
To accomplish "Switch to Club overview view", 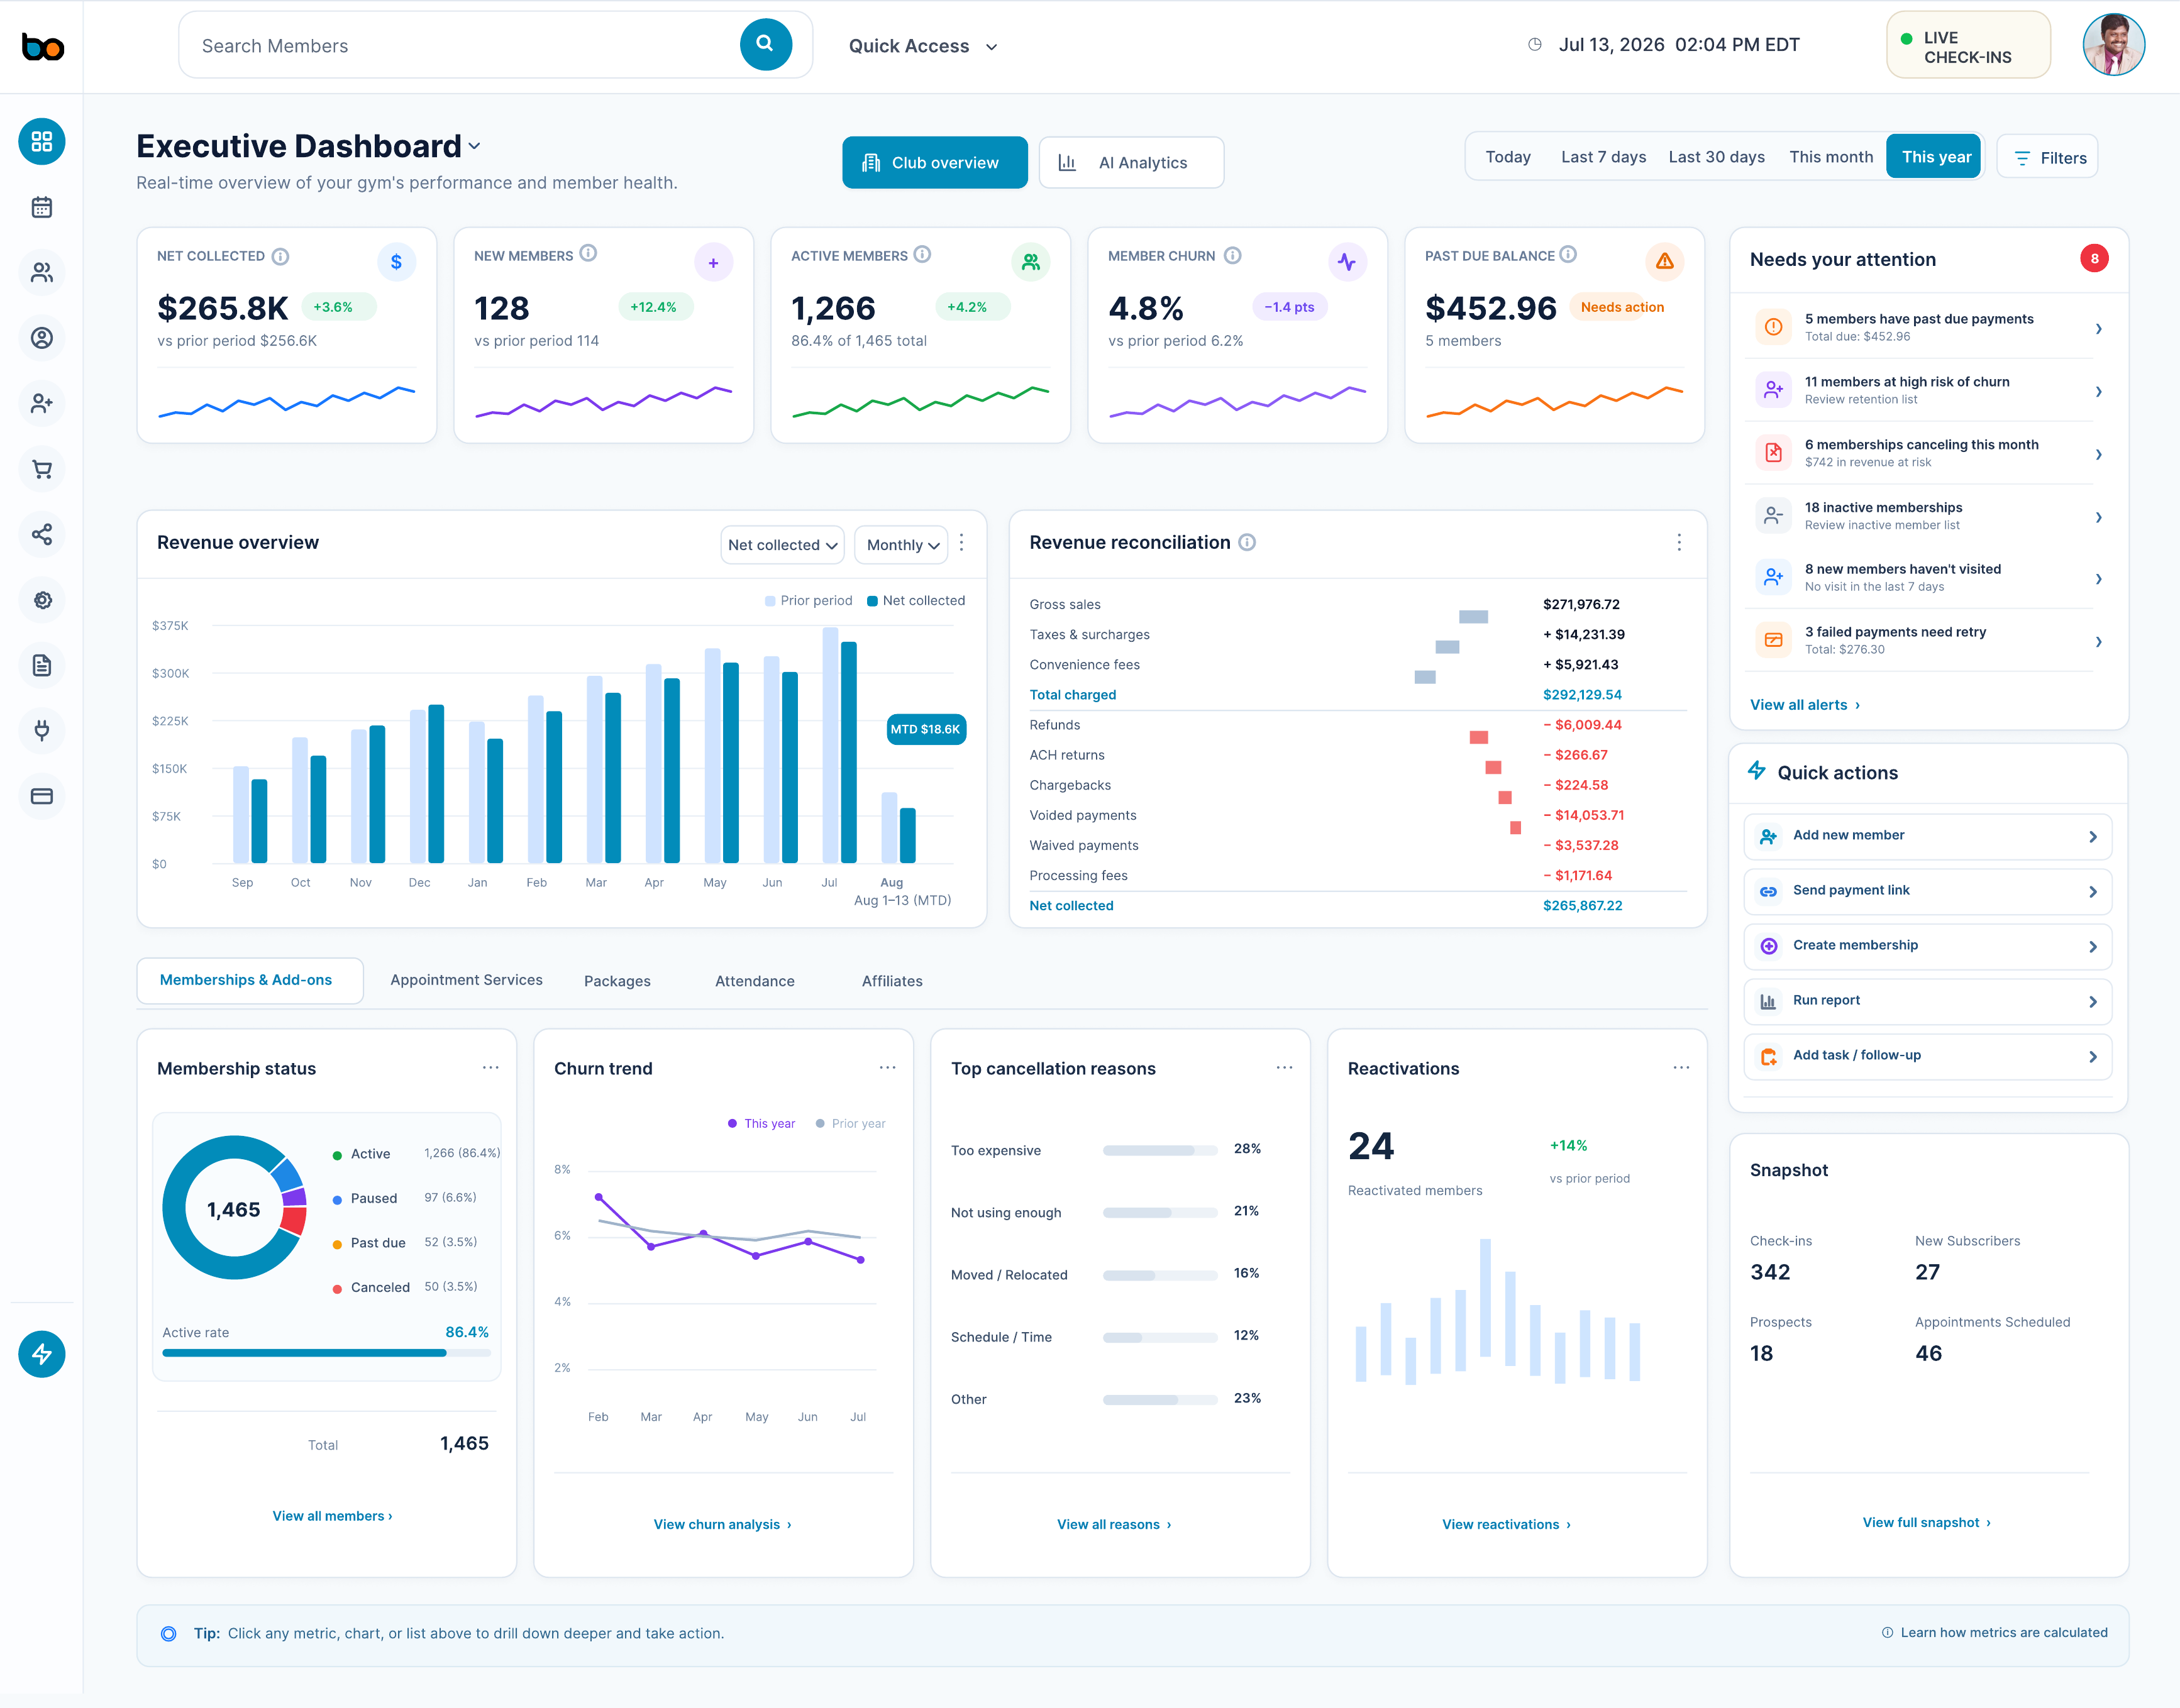I will 934,163.
